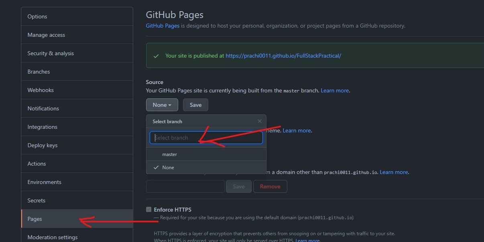This screenshot has width=484, height=242.
Task: Focus the custom domain text field
Action: [x=185, y=186]
